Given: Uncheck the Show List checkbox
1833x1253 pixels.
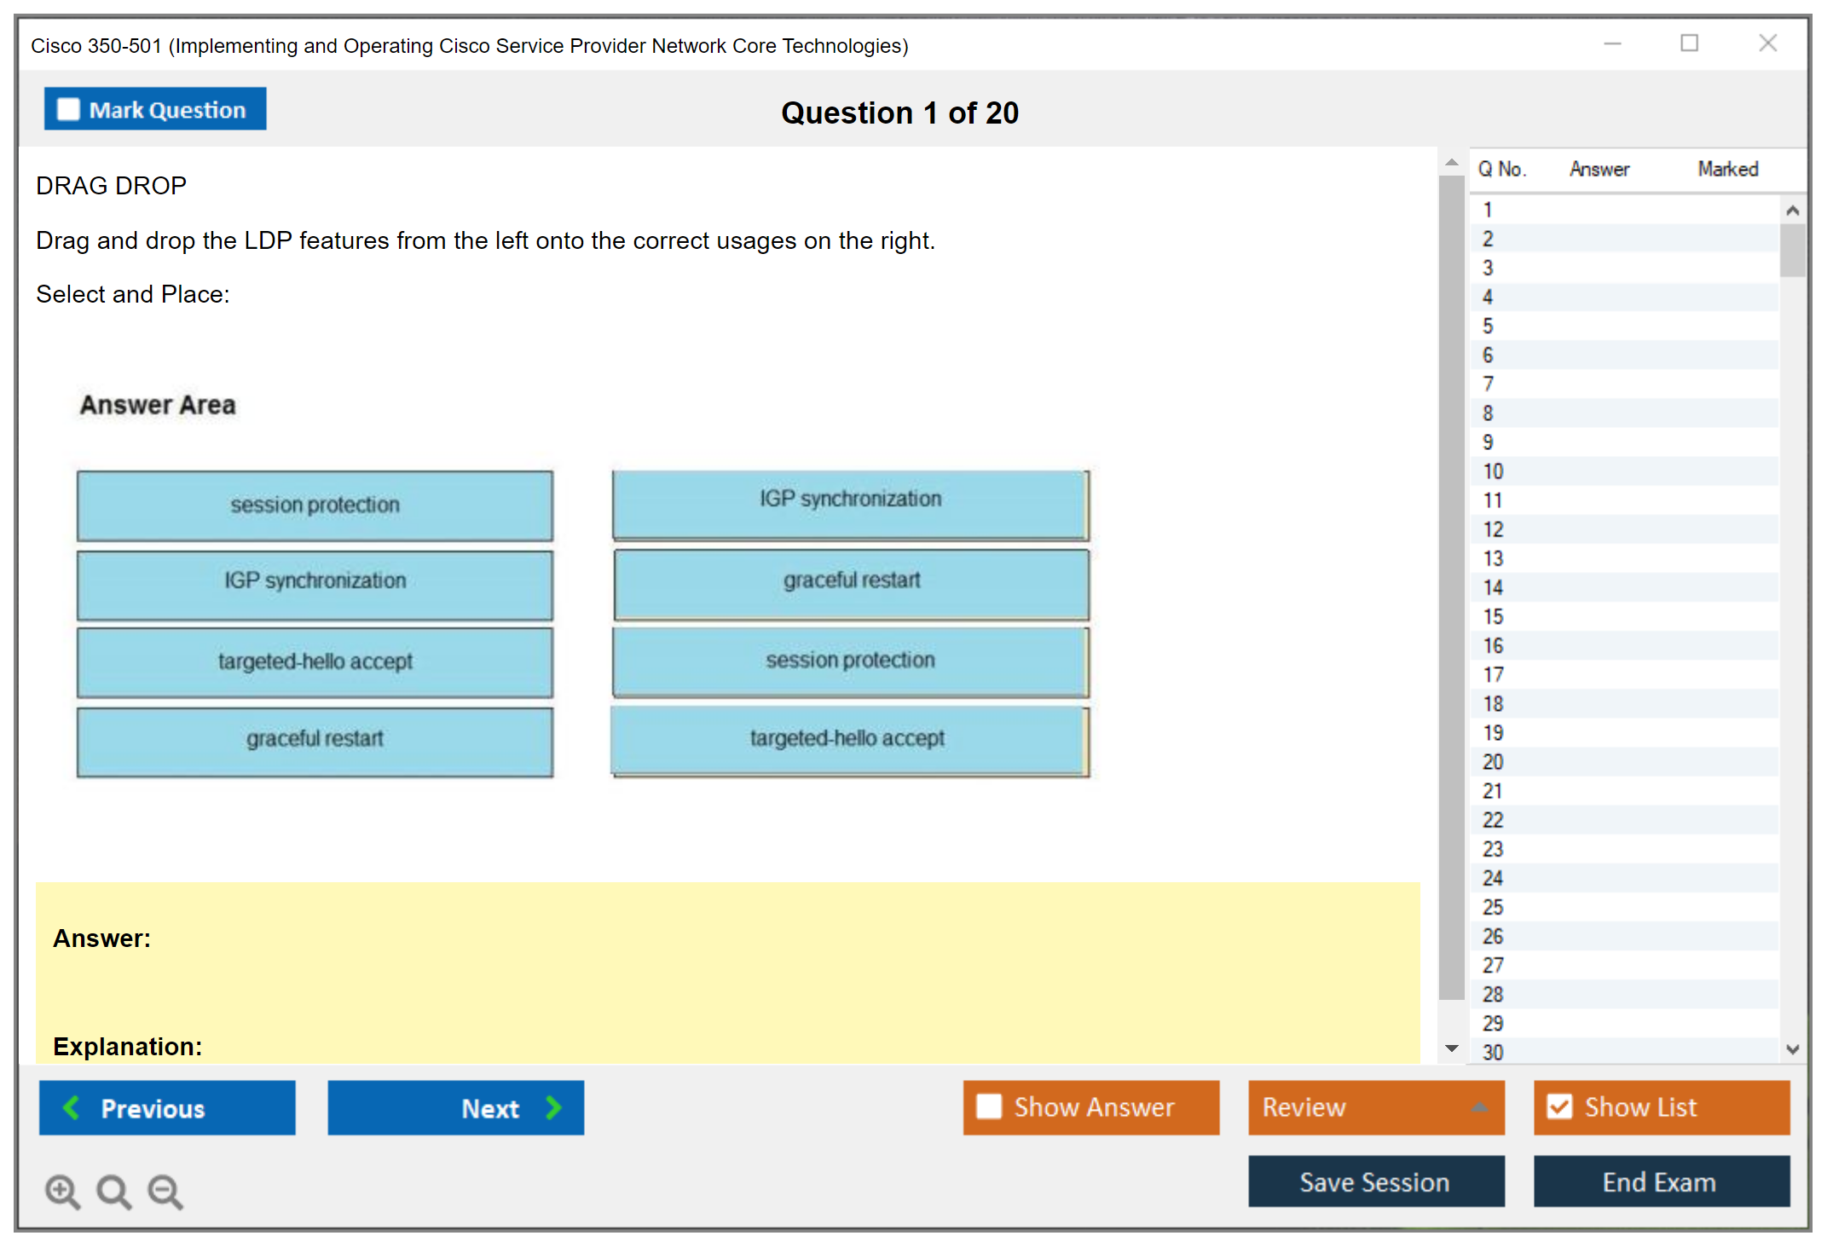Looking at the screenshot, I should [1559, 1106].
